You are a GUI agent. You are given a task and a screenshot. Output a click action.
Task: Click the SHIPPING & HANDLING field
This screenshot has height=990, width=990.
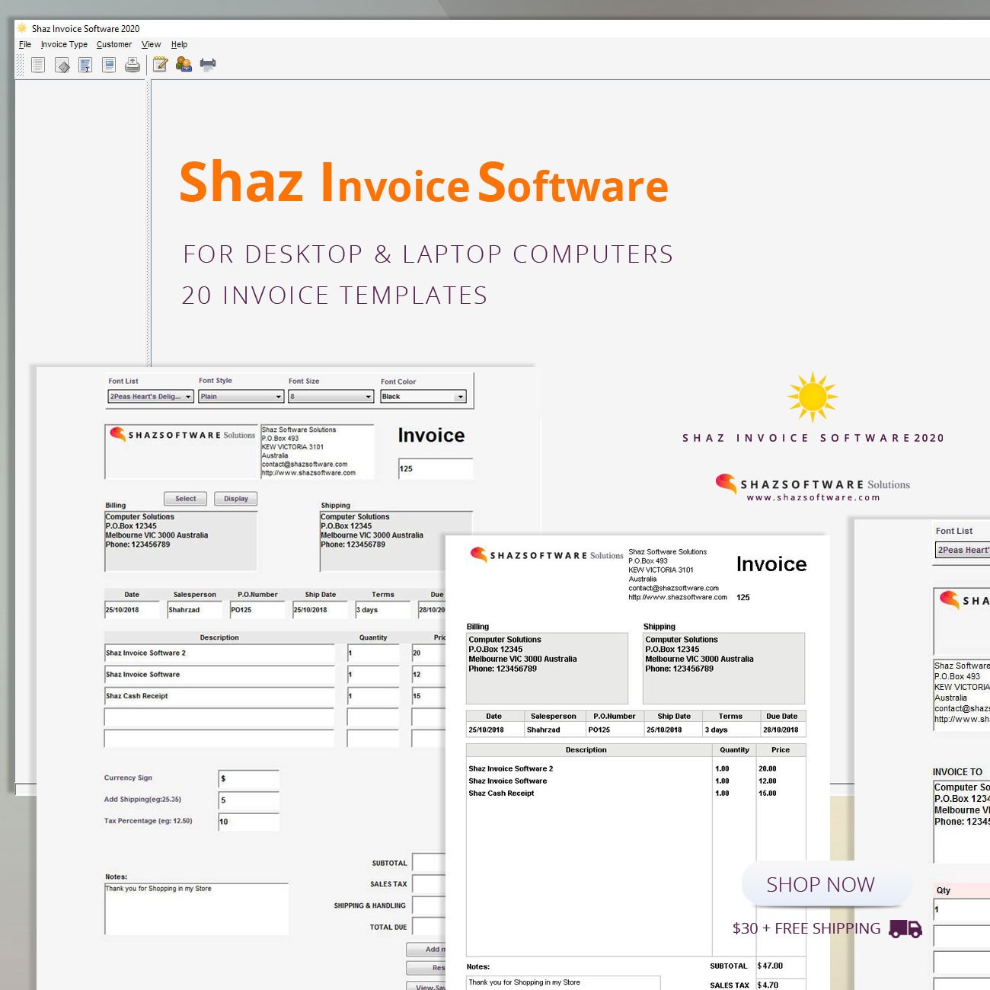tap(429, 905)
